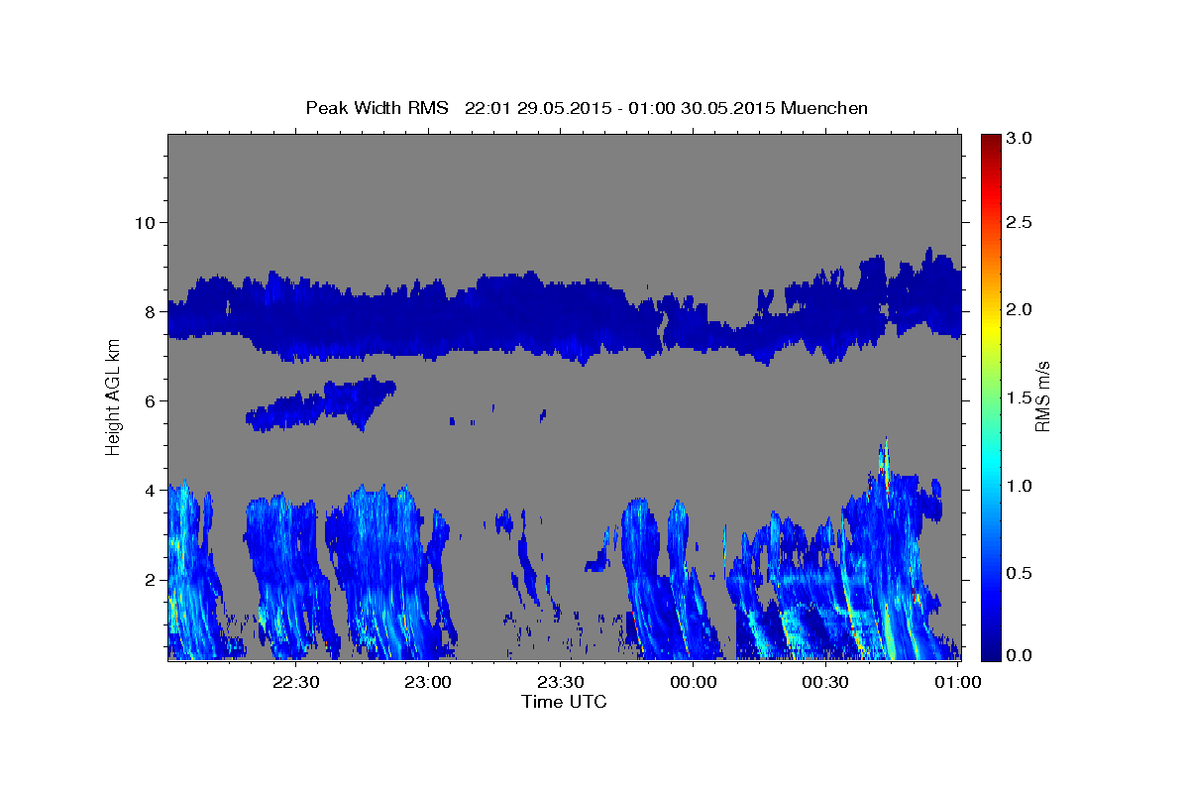Click the 00:00 time tick label
1189x793 pixels.
pyautogui.click(x=694, y=682)
